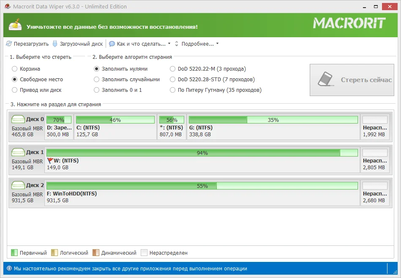Select the Диск 0 drive icon
Viewport: 401px width, 278px height.
click(x=18, y=119)
